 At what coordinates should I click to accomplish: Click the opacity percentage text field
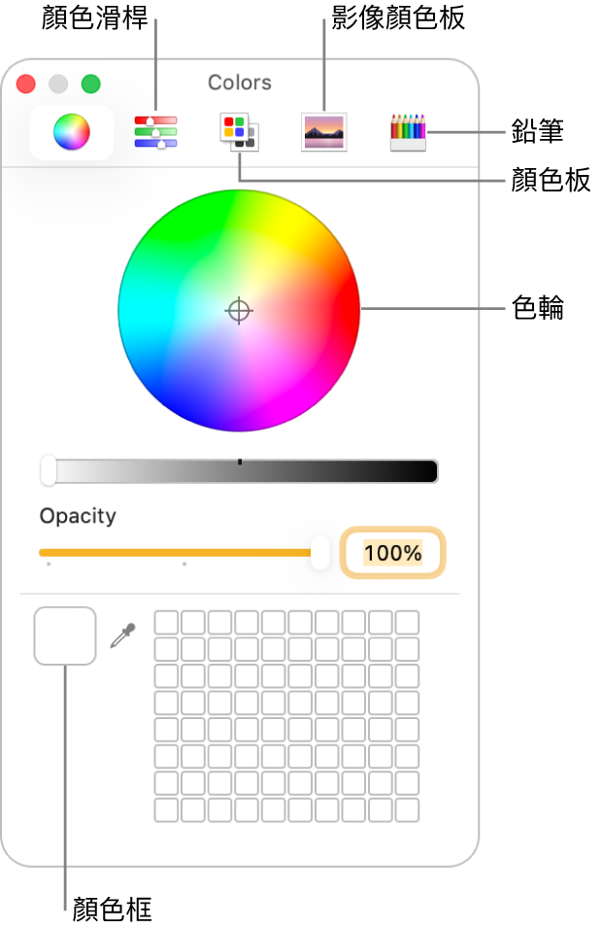click(393, 553)
